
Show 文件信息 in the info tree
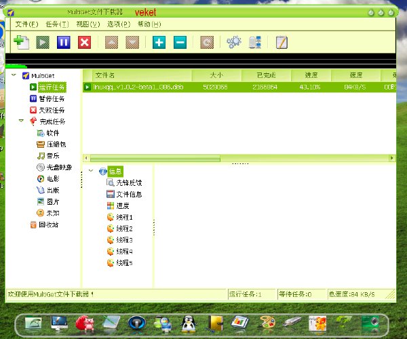(129, 195)
